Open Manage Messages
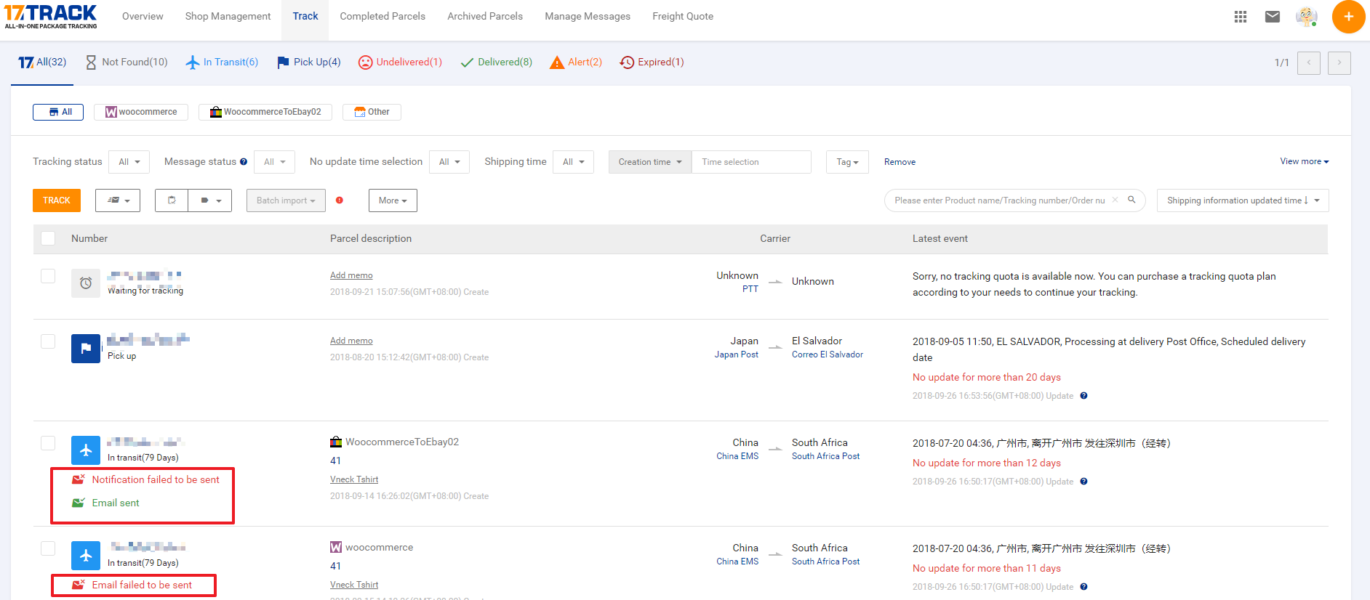1370x600 pixels. (588, 16)
